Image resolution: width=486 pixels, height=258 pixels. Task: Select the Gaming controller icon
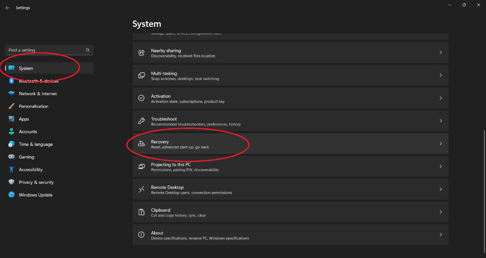click(11, 157)
